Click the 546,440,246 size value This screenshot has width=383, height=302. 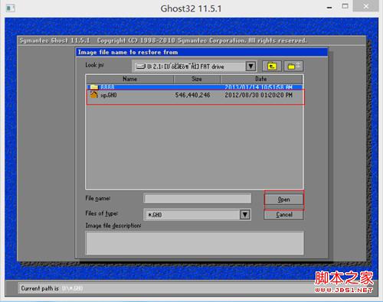coord(192,95)
